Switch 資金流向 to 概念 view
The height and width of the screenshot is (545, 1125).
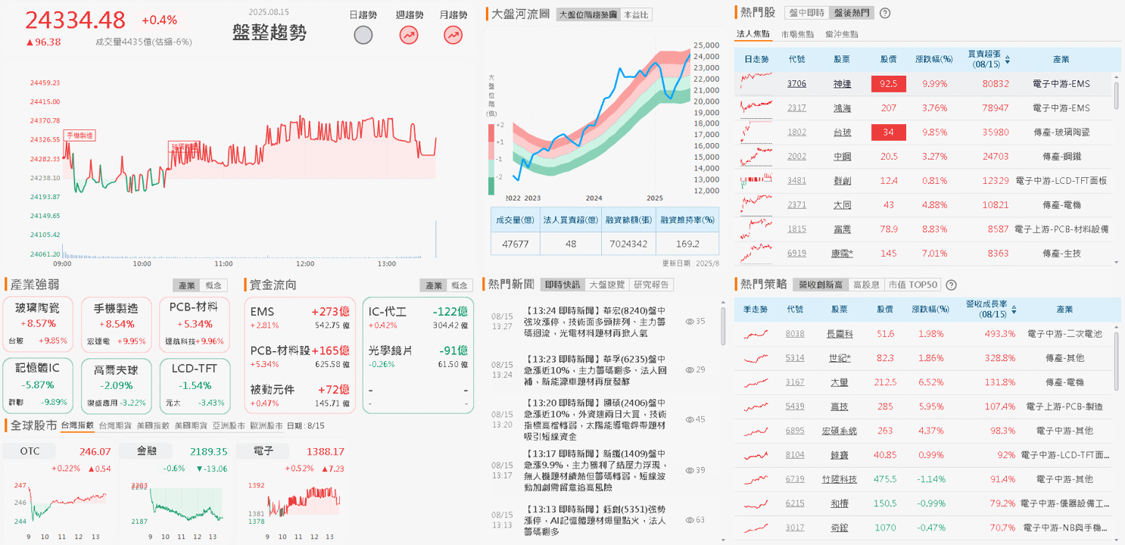tap(460, 285)
